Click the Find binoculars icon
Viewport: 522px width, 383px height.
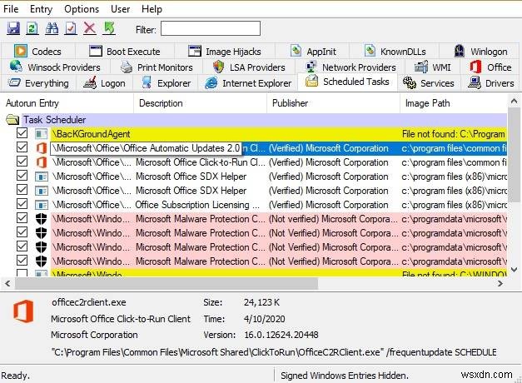coord(52,28)
